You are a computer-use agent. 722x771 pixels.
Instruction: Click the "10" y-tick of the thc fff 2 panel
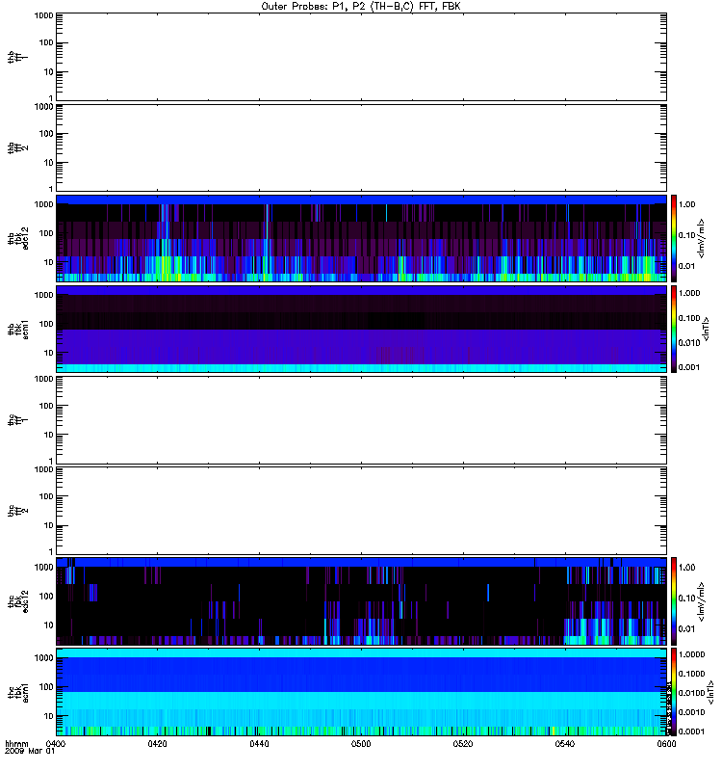49,525
